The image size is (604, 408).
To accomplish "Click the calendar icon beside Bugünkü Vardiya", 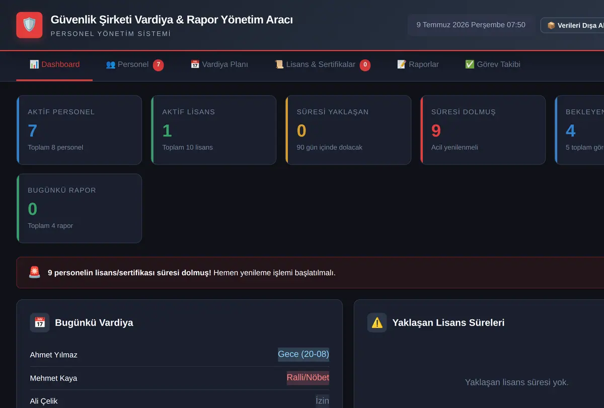I will [40, 322].
